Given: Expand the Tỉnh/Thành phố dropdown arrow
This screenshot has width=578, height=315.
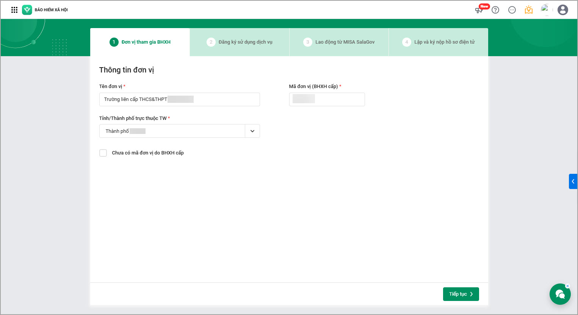Looking at the screenshot, I should point(252,131).
